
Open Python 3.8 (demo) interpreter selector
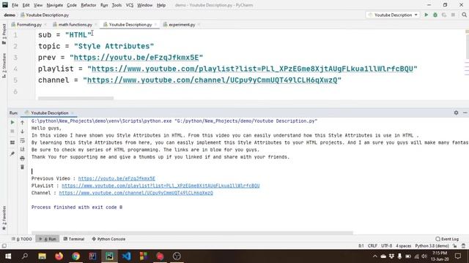point(432,246)
